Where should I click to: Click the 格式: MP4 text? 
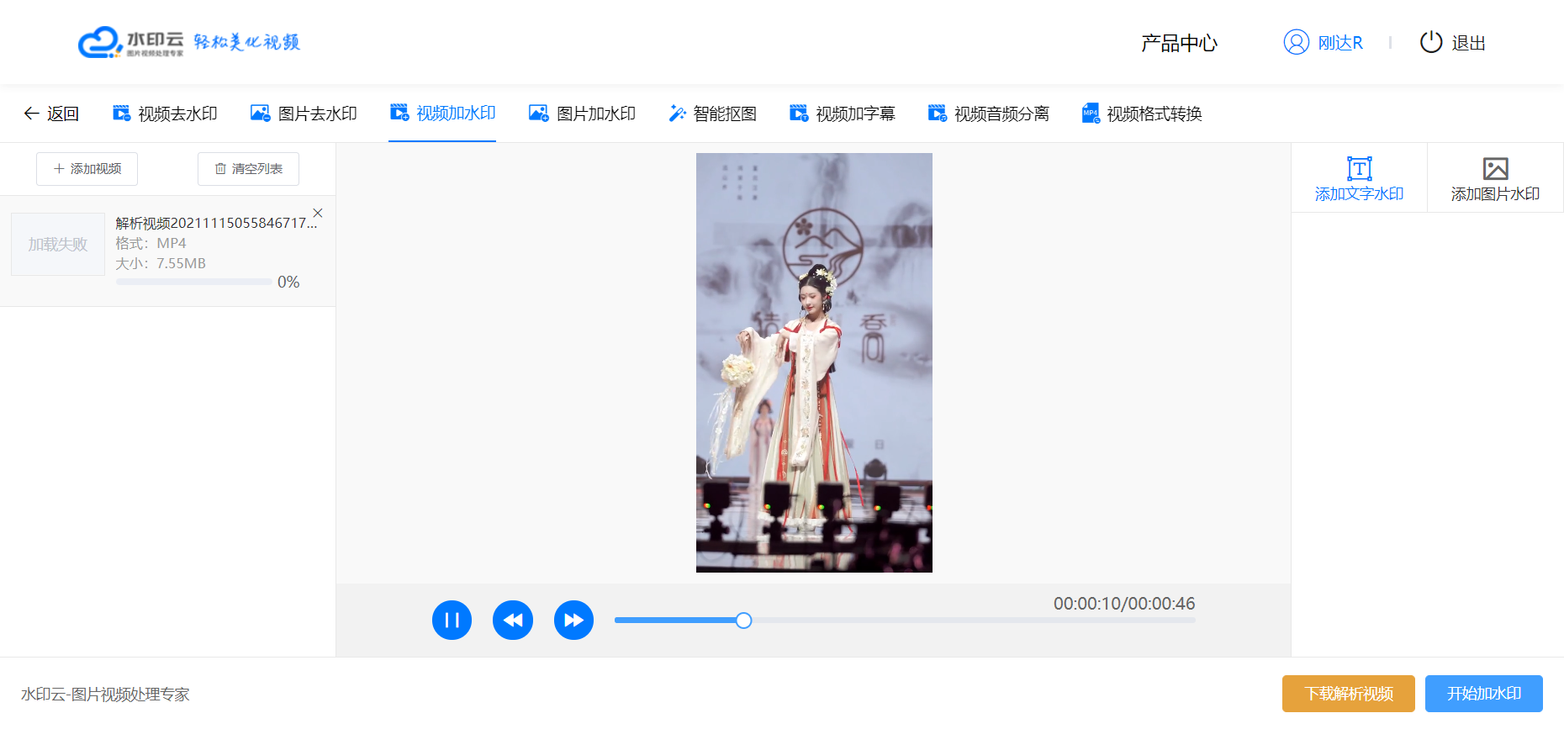[x=151, y=243]
